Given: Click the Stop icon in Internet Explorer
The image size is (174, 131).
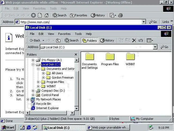Looking at the screenshot, I should tap(33, 15).
